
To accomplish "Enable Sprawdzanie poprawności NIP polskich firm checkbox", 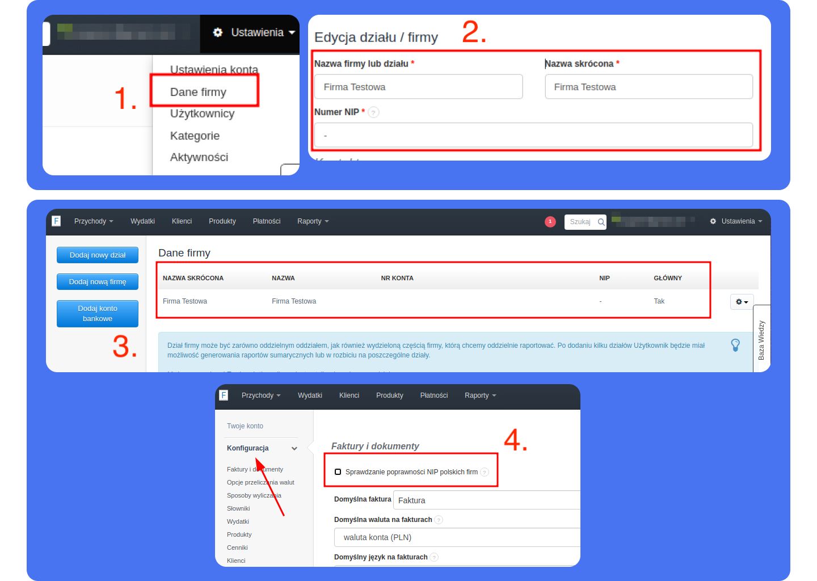I will point(338,472).
